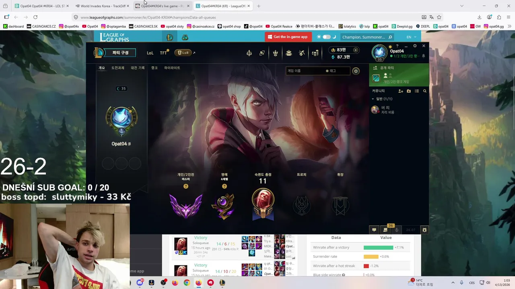Click the add friend icon in social panel
This screenshot has width=515, height=289.
(x=401, y=91)
